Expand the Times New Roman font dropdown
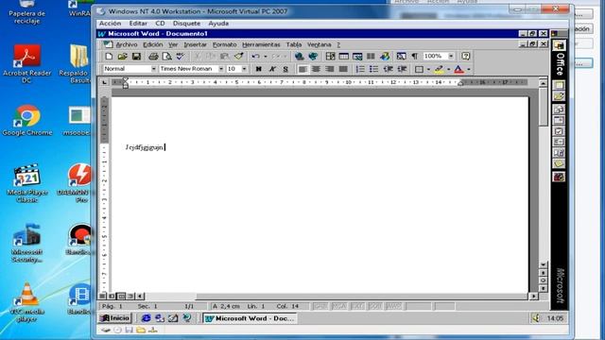605x340 pixels. tap(221, 69)
